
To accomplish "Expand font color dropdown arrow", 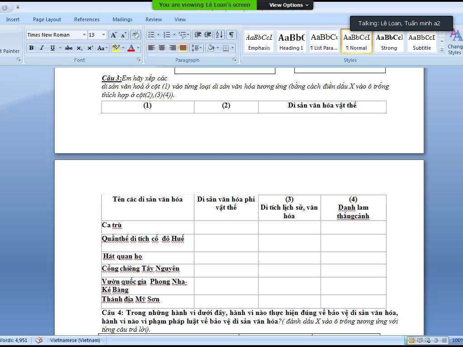I will [x=138, y=48].
